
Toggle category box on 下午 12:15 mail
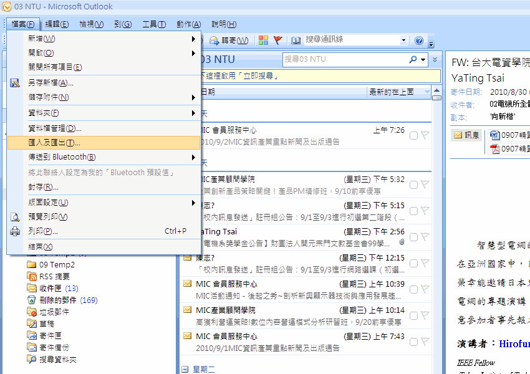(413, 263)
